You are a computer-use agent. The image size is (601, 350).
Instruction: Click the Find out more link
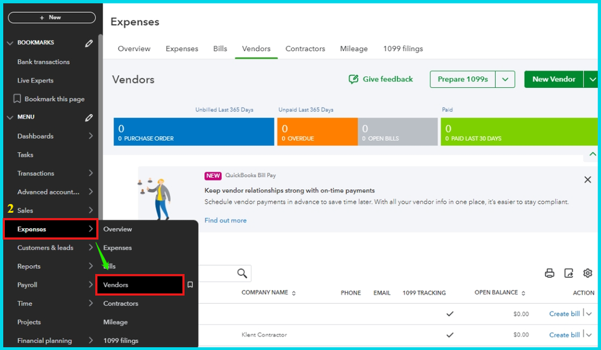click(225, 220)
